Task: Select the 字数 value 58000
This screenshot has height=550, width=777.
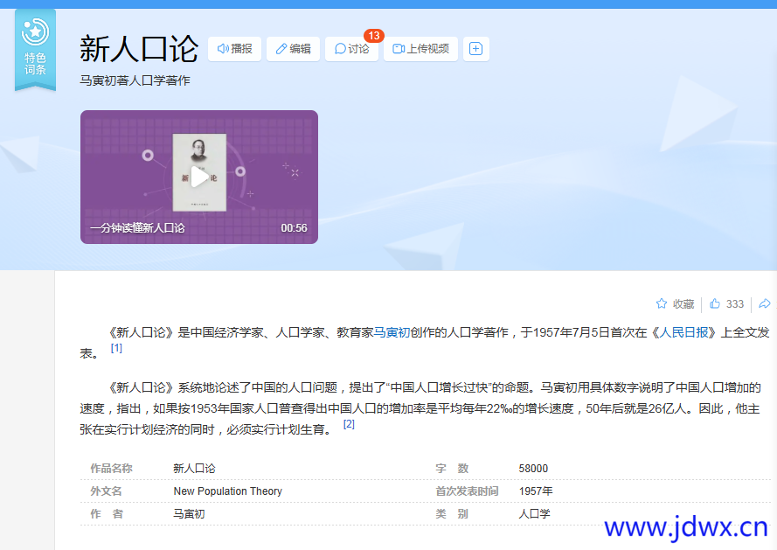Action: 533,468
